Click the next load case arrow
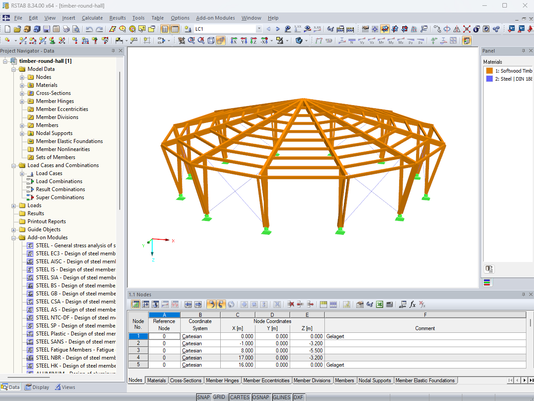 coord(278,29)
